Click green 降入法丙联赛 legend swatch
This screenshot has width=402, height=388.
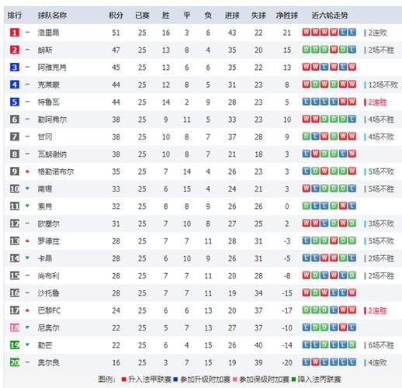pyautogui.click(x=293, y=379)
